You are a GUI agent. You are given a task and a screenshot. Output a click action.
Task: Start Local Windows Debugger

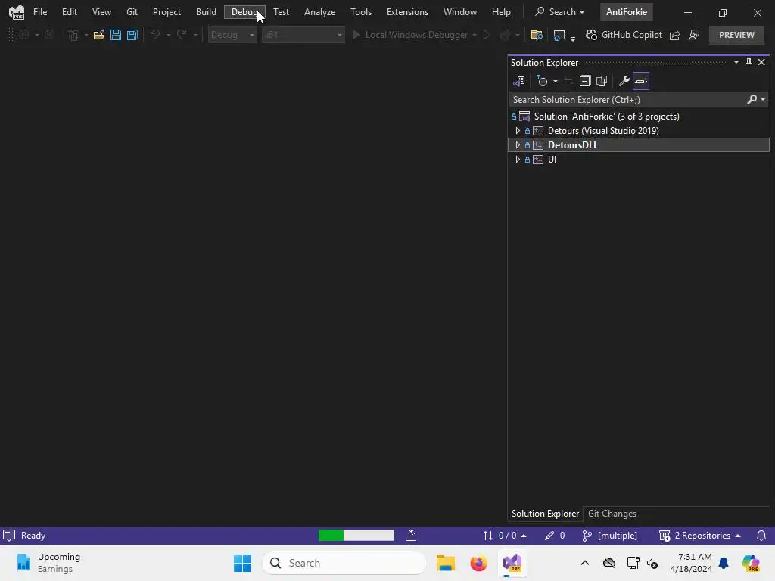coord(409,35)
